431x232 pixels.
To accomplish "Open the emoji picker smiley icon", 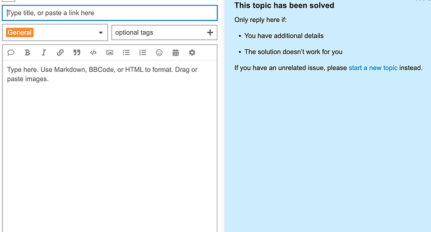I will [x=159, y=52].
